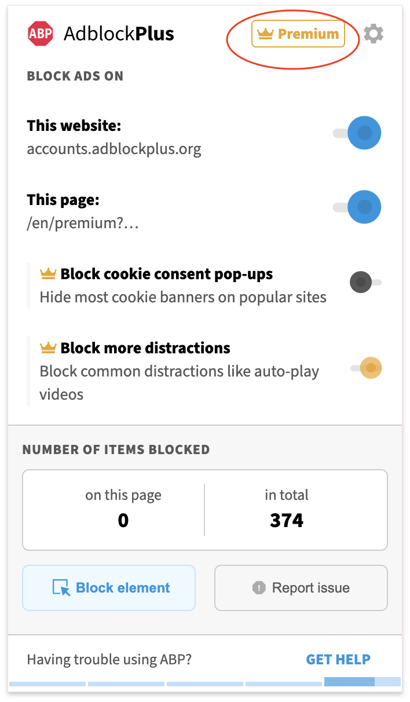Viewport: 410px width, 702px height.
Task: Enable Block cookie consent pop-ups
Action: point(361,282)
